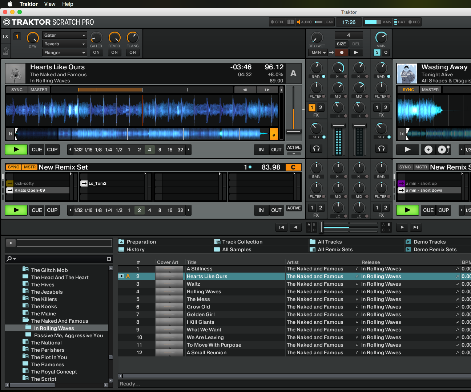This screenshot has height=392, width=471.
Task: Open the layout selector icon beside CTRL
Action: tap(290, 22)
